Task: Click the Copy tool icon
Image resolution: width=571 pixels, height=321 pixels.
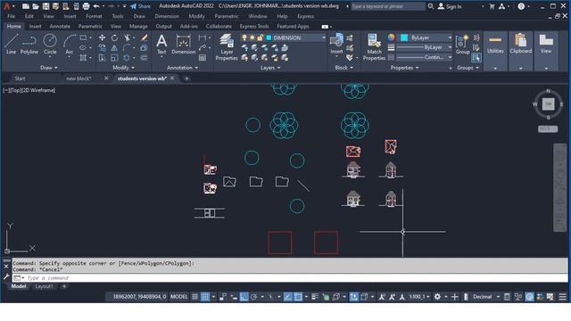Action: click(x=102, y=47)
